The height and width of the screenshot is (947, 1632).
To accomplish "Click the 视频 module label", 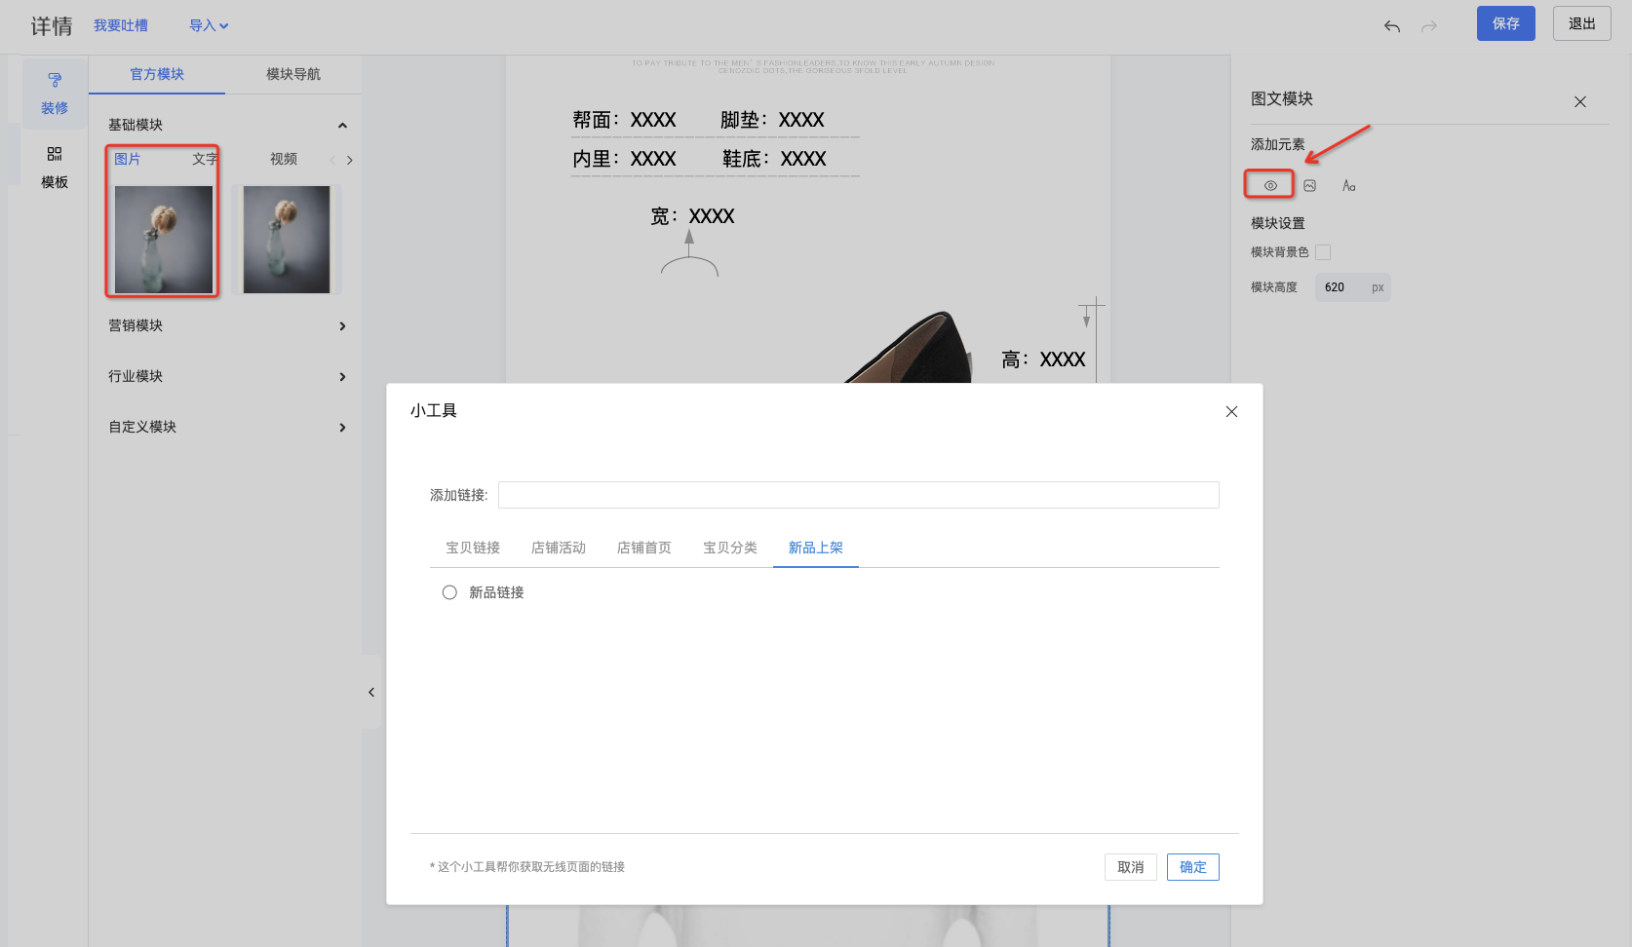I will coord(284,159).
